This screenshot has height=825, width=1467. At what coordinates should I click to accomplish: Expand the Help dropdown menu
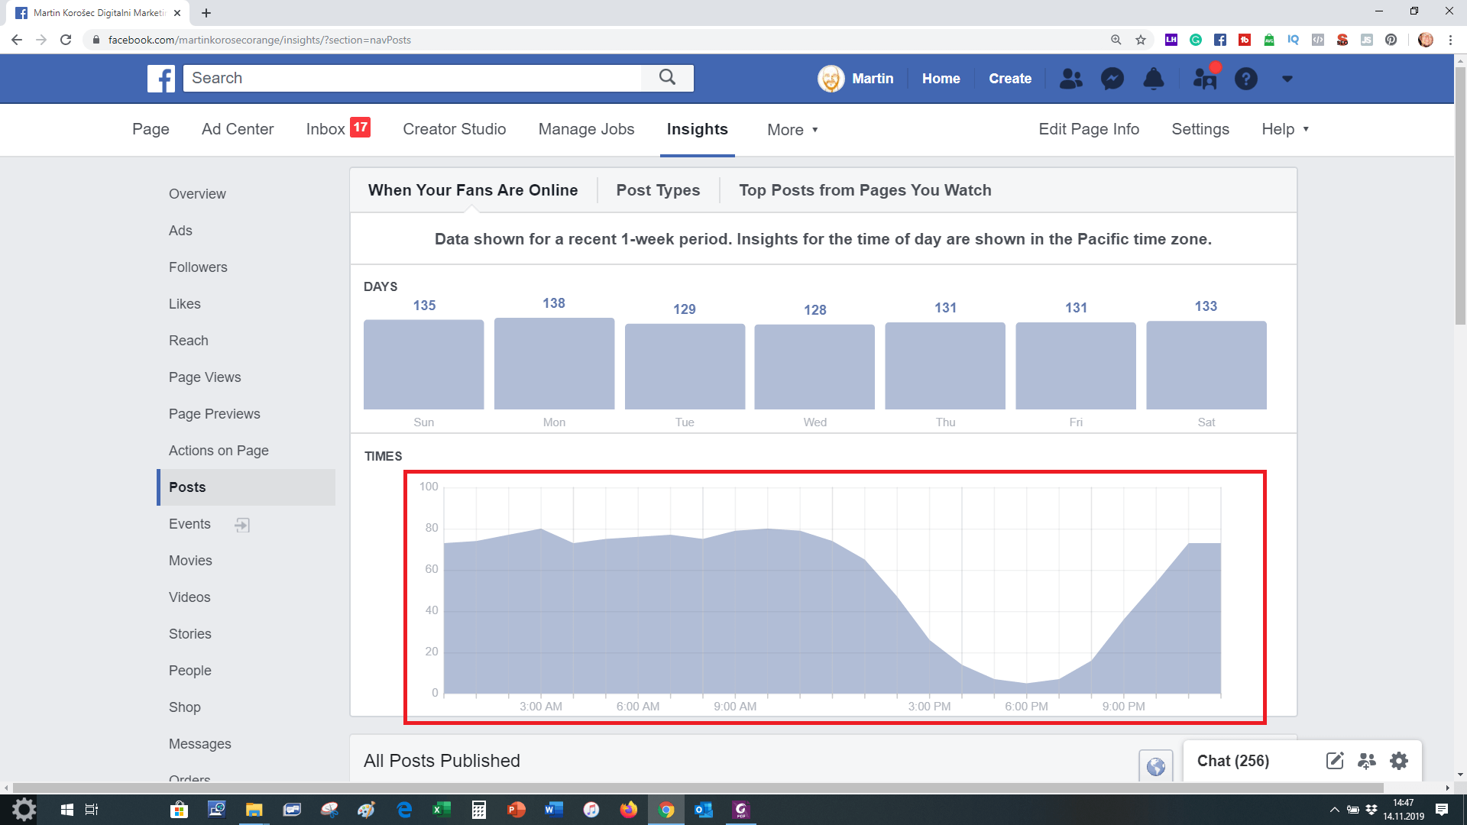click(x=1285, y=129)
